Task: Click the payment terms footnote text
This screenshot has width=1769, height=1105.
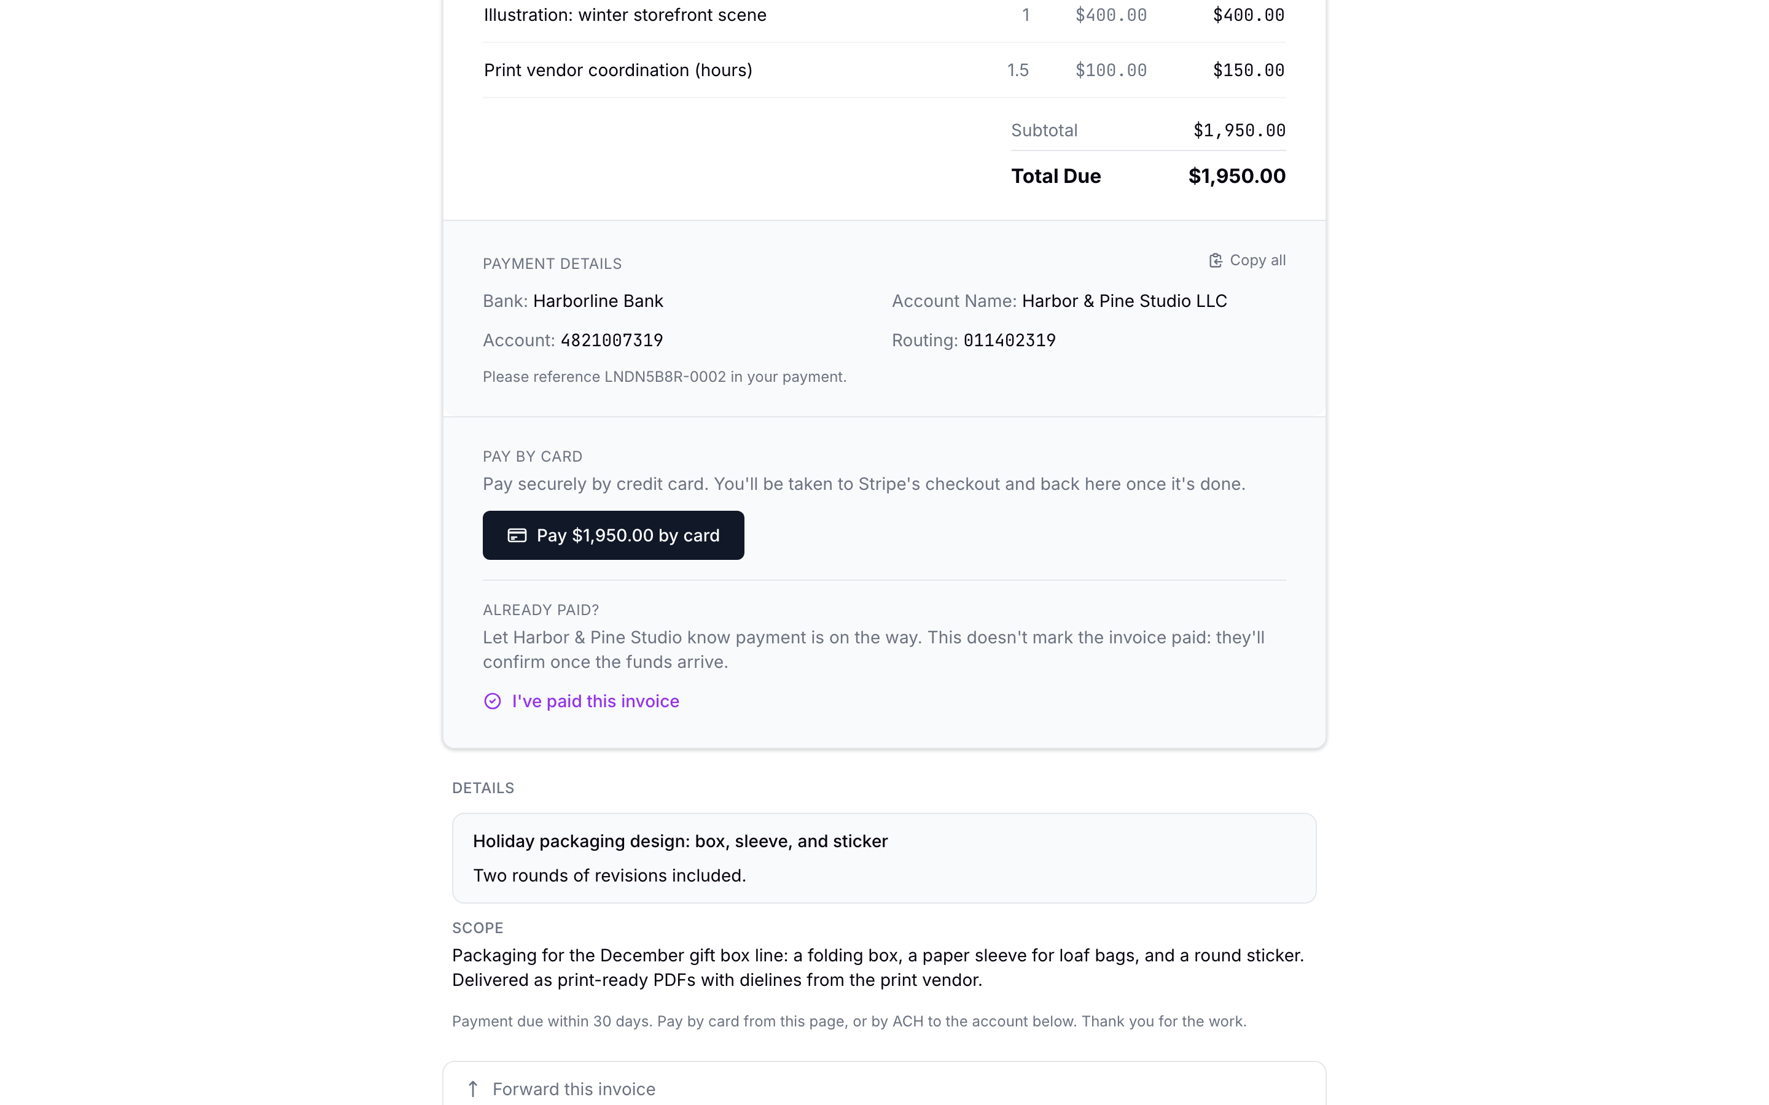Action: pyautogui.click(x=849, y=1022)
